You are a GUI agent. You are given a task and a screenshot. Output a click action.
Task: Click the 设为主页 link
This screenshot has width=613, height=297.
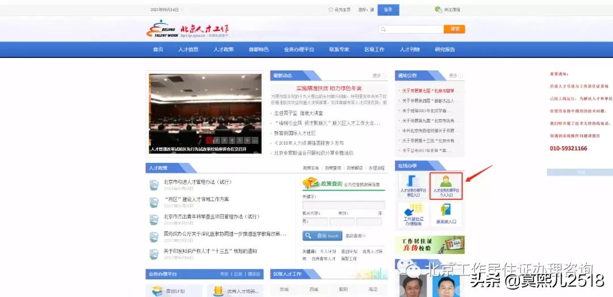coord(342,10)
